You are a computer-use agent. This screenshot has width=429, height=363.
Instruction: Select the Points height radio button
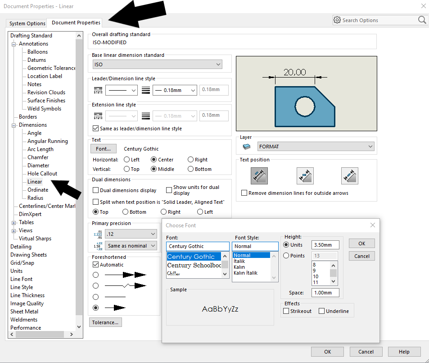point(286,256)
